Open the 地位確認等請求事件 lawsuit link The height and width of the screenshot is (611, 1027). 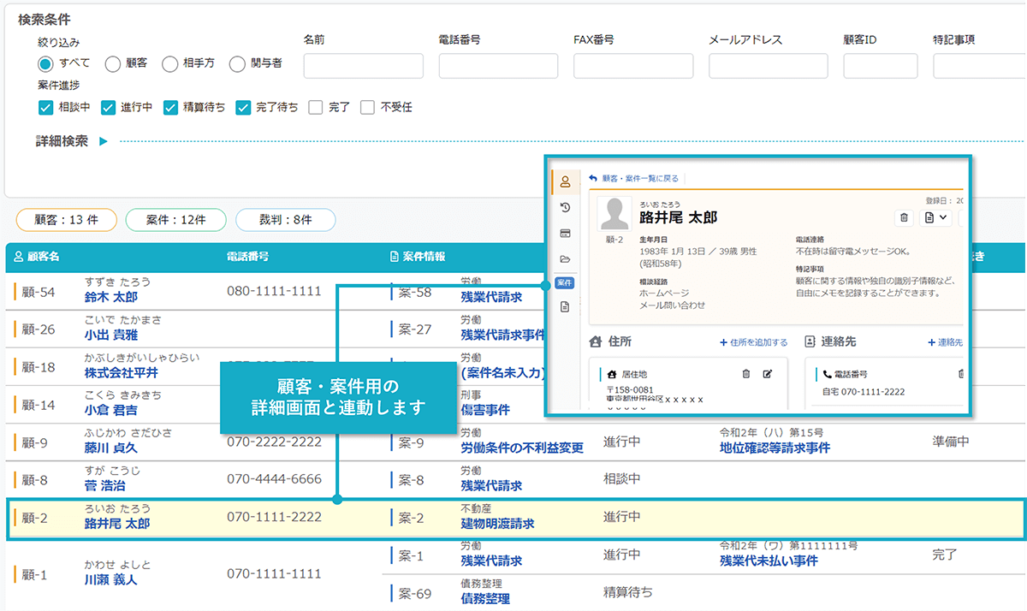click(775, 448)
